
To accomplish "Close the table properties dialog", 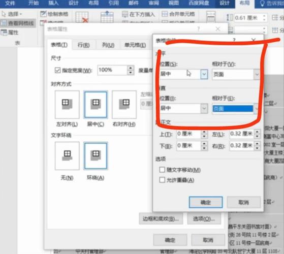I will click(x=218, y=29).
